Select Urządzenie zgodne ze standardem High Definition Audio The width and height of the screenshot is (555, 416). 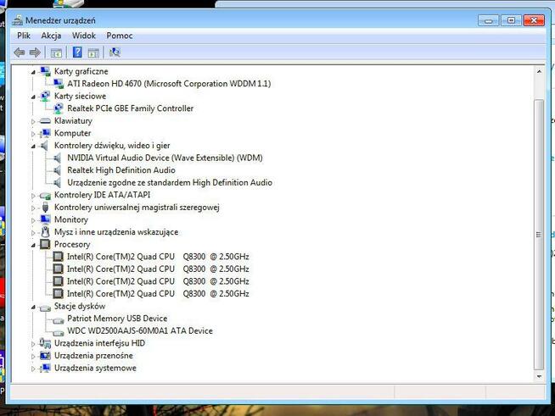click(x=170, y=183)
